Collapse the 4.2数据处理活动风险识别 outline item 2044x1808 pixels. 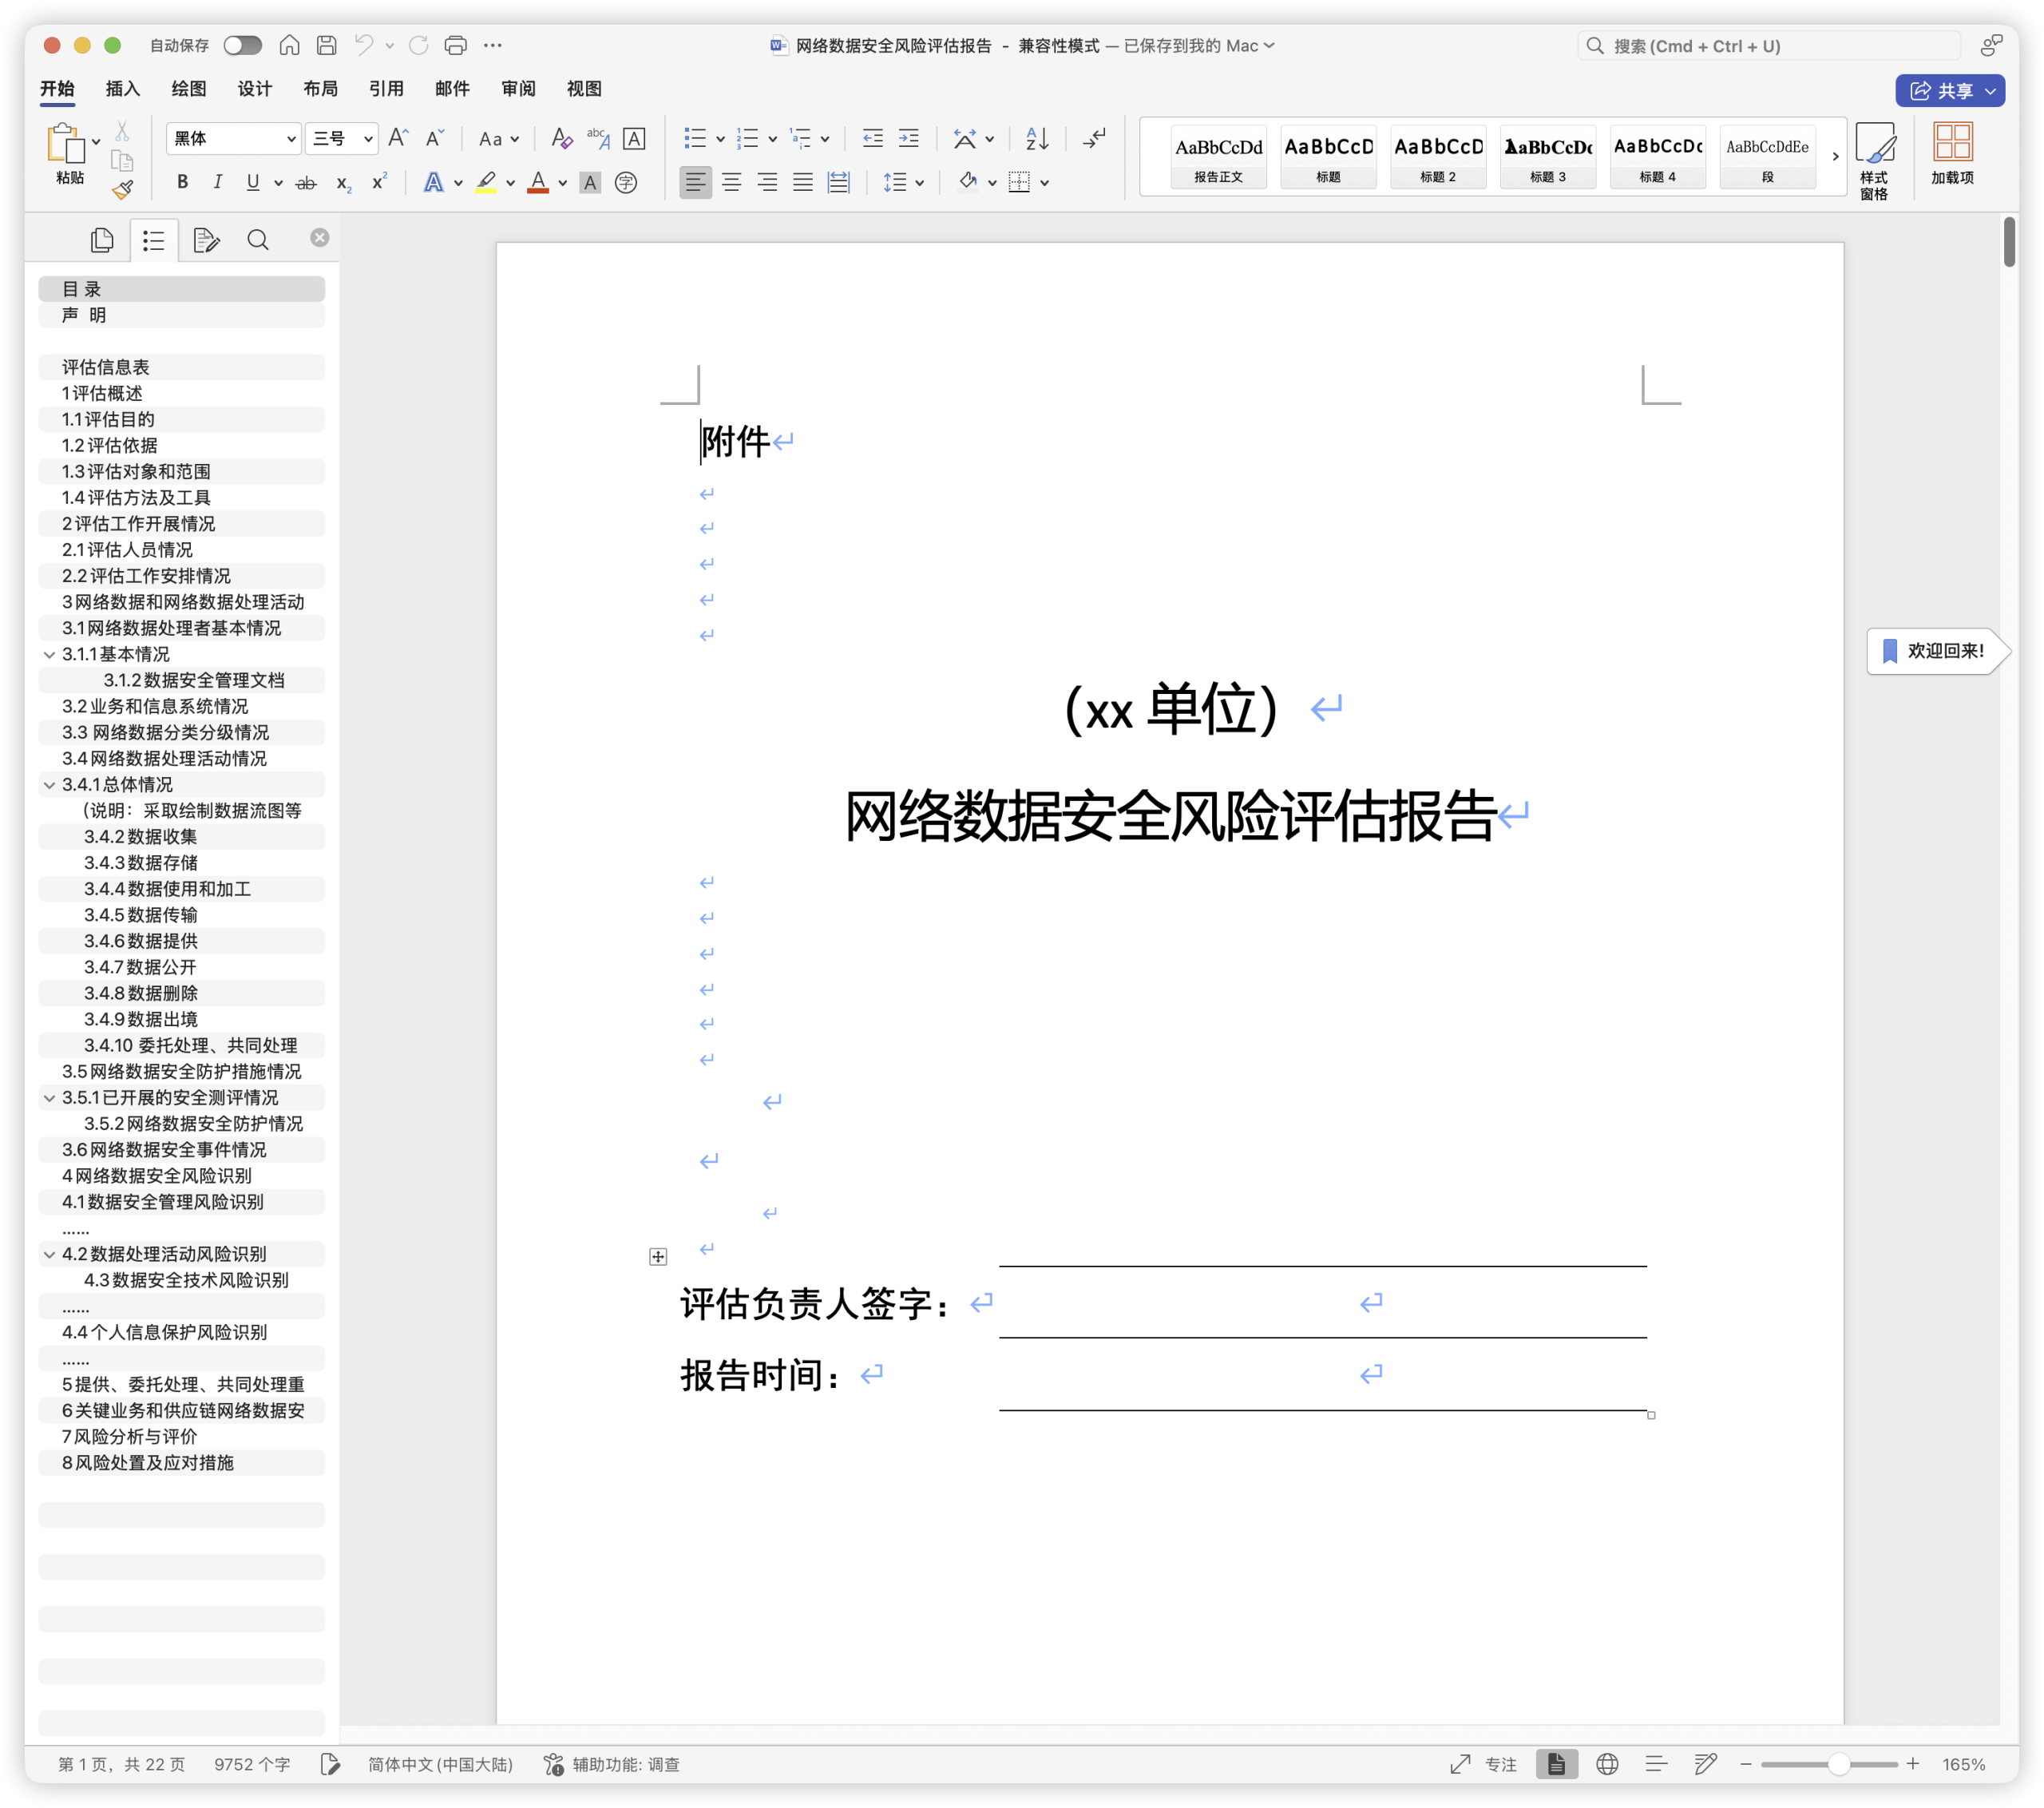pyautogui.click(x=49, y=1254)
